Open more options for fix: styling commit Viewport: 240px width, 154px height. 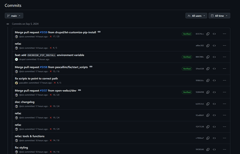point(224,149)
